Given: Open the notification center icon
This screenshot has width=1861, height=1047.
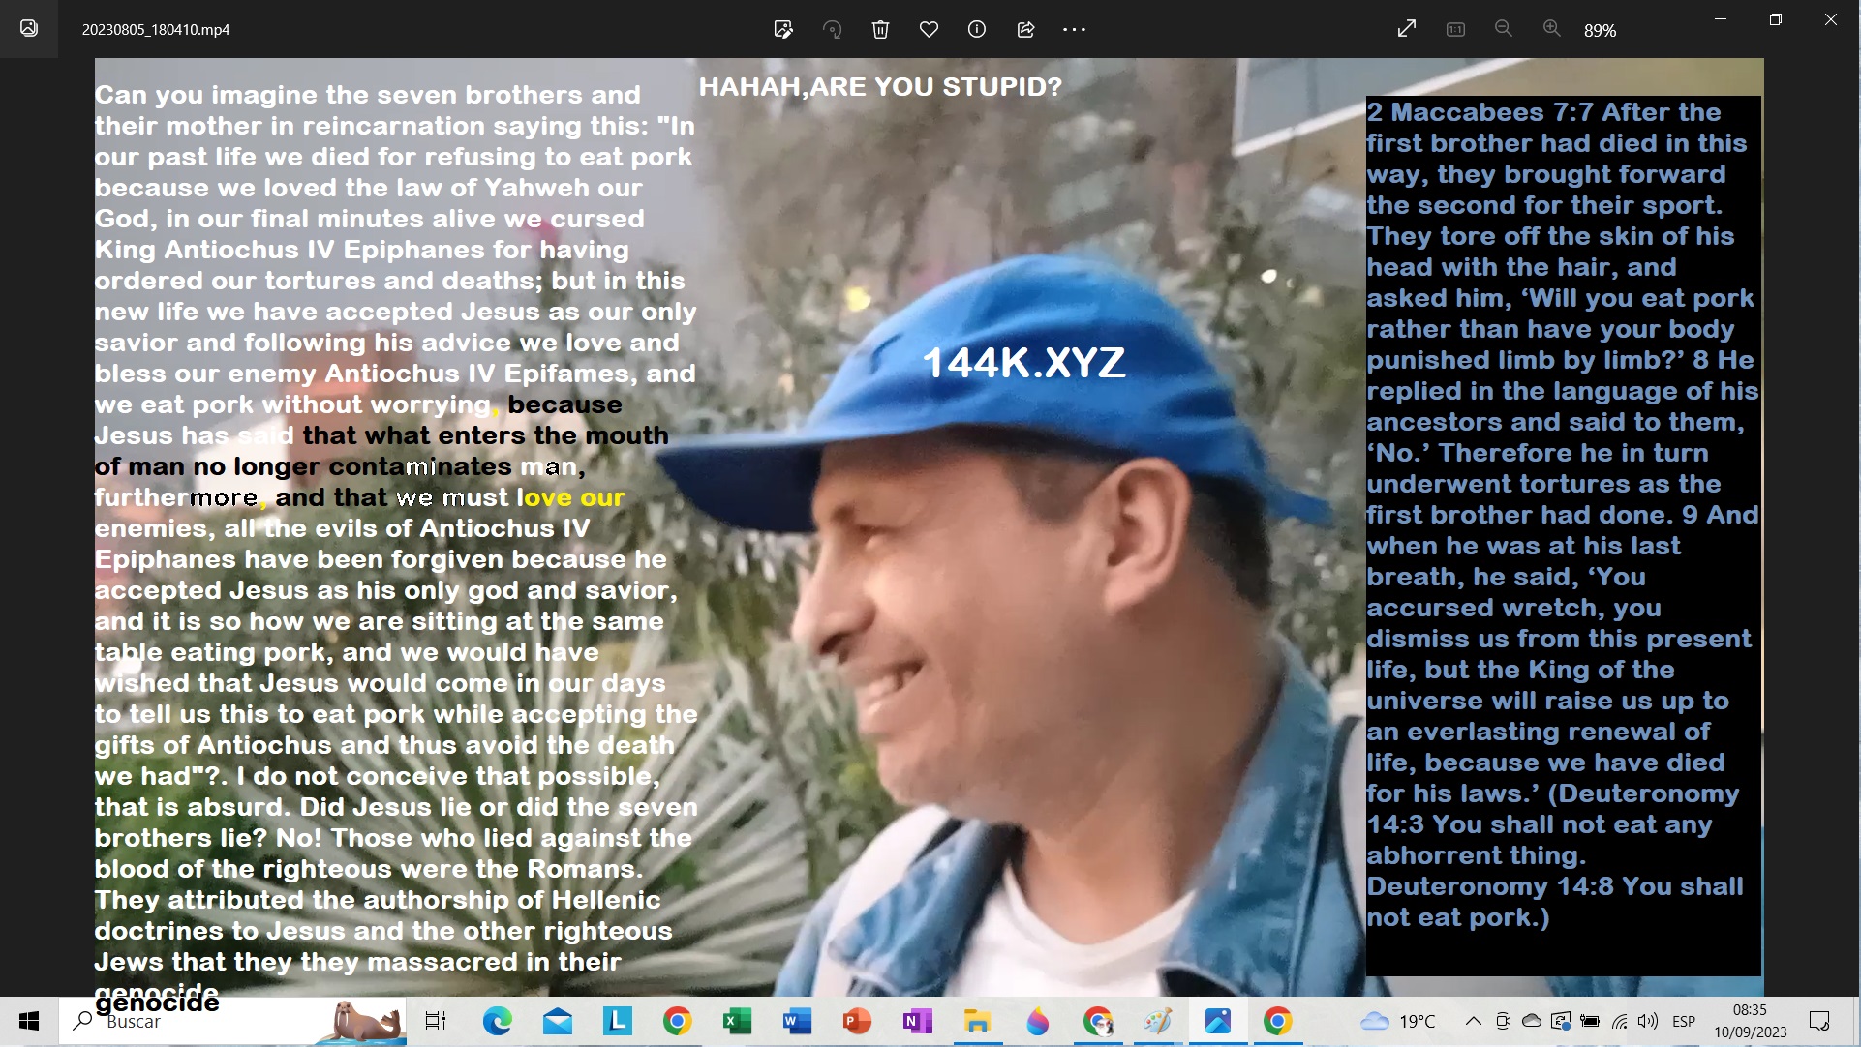Looking at the screenshot, I should pyautogui.click(x=1819, y=1021).
